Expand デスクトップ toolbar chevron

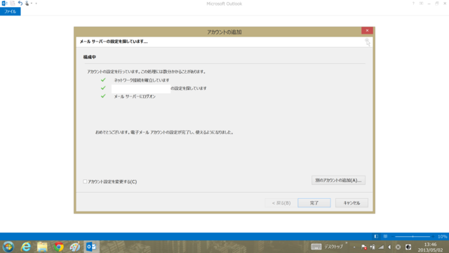(346, 243)
